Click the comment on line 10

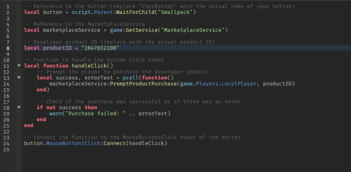pos(94,60)
